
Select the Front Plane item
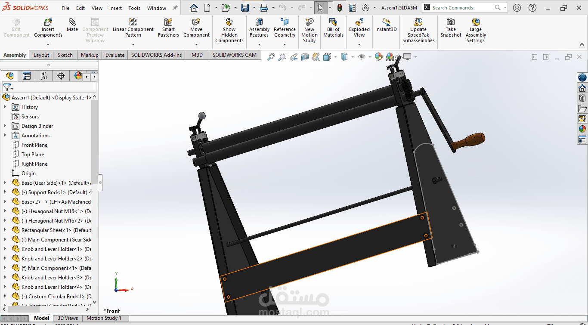point(34,145)
